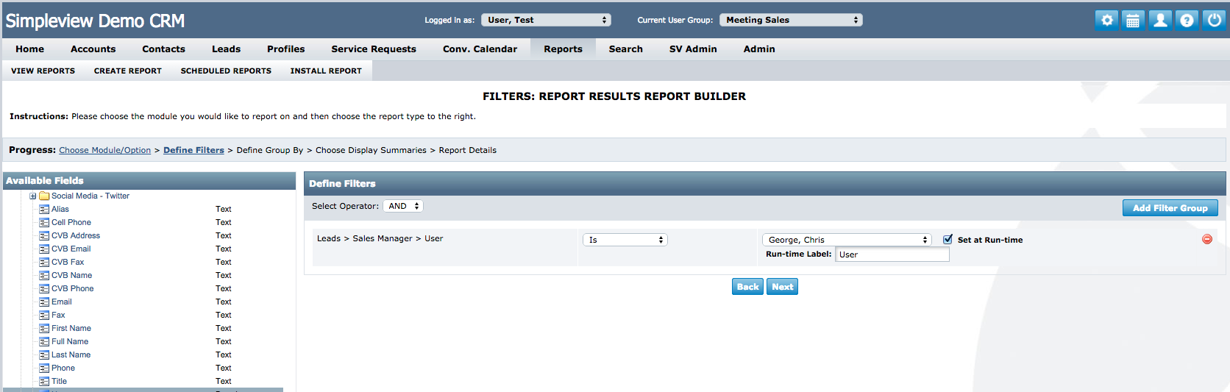Image resolution: width=1230 pixels, height=392 pixels.
Task: Click the Add Filter Group button
Action: [x=1170, y=208]
